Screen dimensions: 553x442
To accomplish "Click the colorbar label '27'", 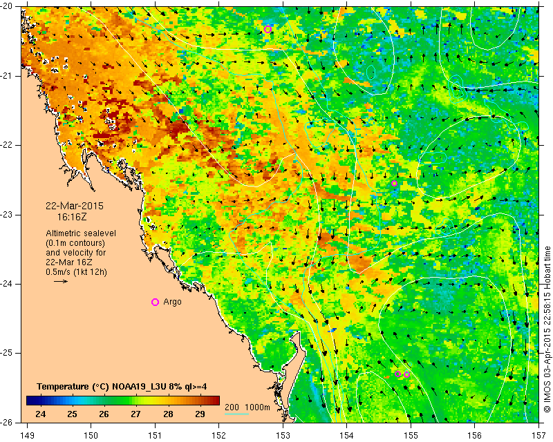I will coord(136,414).
